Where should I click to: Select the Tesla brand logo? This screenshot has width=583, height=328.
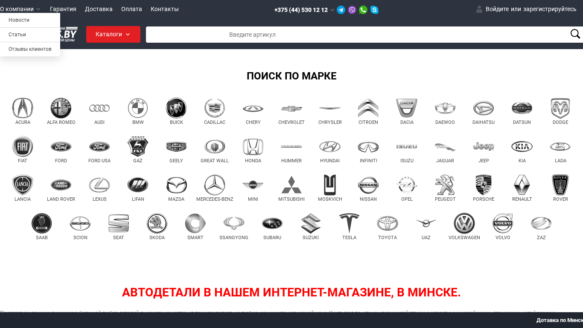[349, 223]
